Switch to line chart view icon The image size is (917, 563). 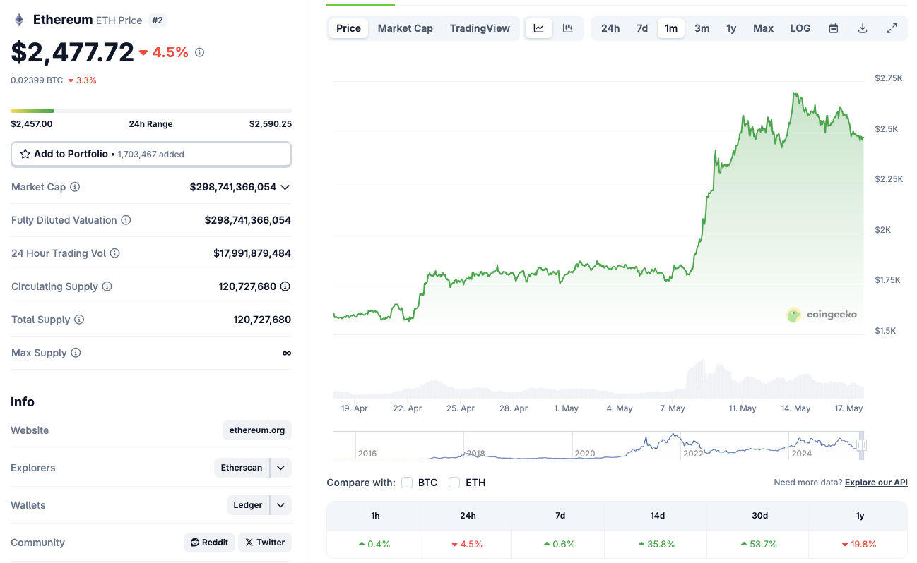(539, 28)
